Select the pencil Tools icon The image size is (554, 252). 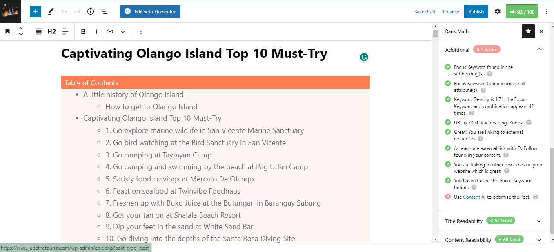tap(51, 11)
